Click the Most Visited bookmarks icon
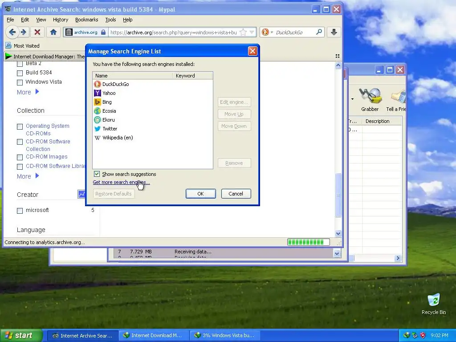 [8, 46]
